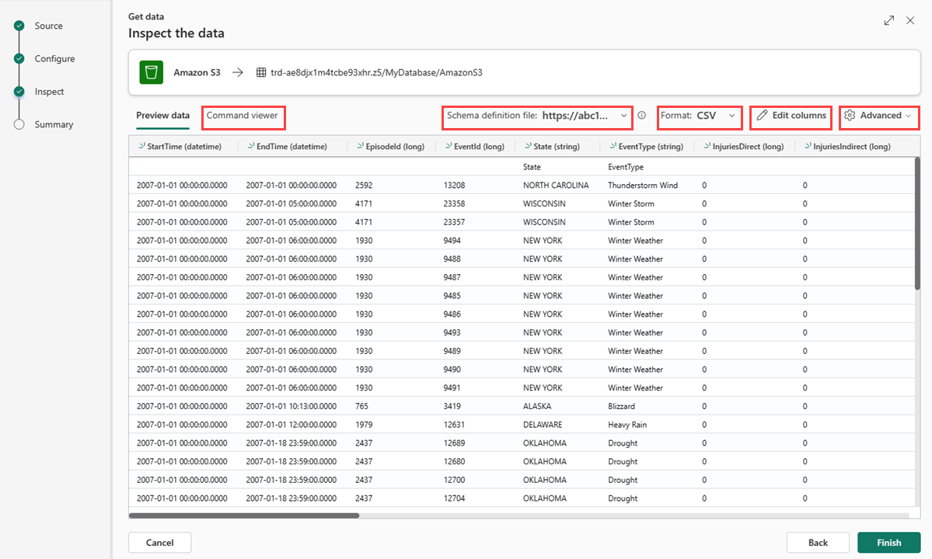Switch to the Command viewer tab

243,116
